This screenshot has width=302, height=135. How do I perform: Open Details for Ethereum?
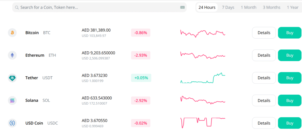pos(264,55)
